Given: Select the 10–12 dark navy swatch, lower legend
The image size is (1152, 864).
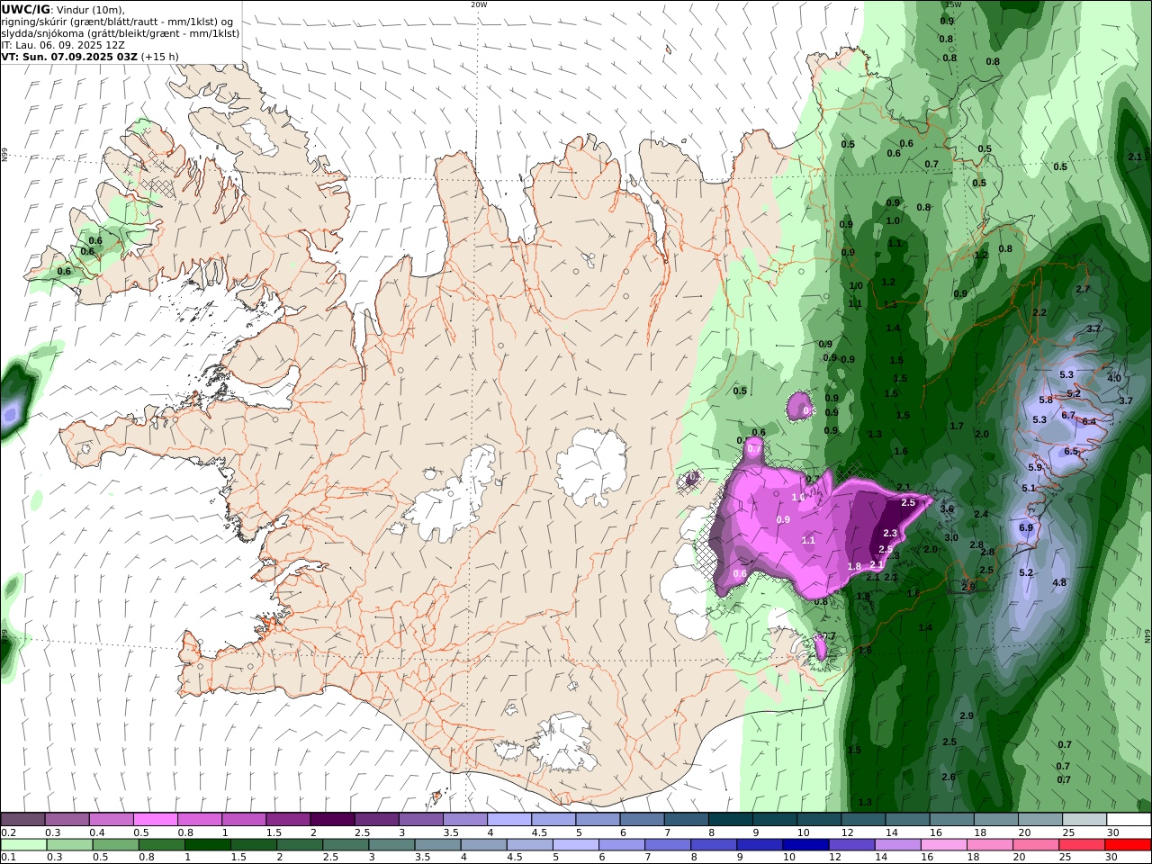Looking at the screenshot, I should tap(805, 845).
